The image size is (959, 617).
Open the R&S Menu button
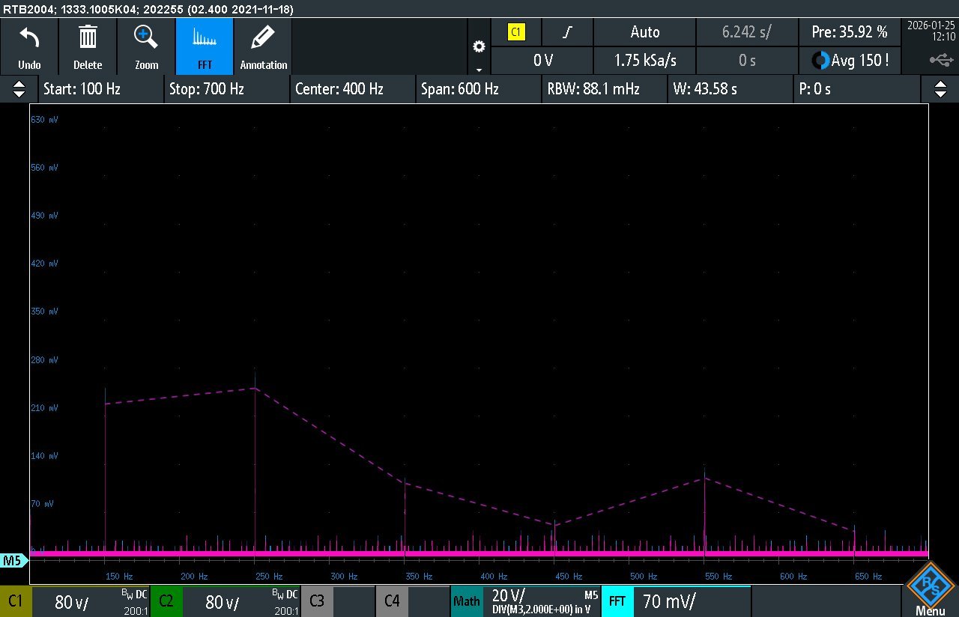coord(930,589)
